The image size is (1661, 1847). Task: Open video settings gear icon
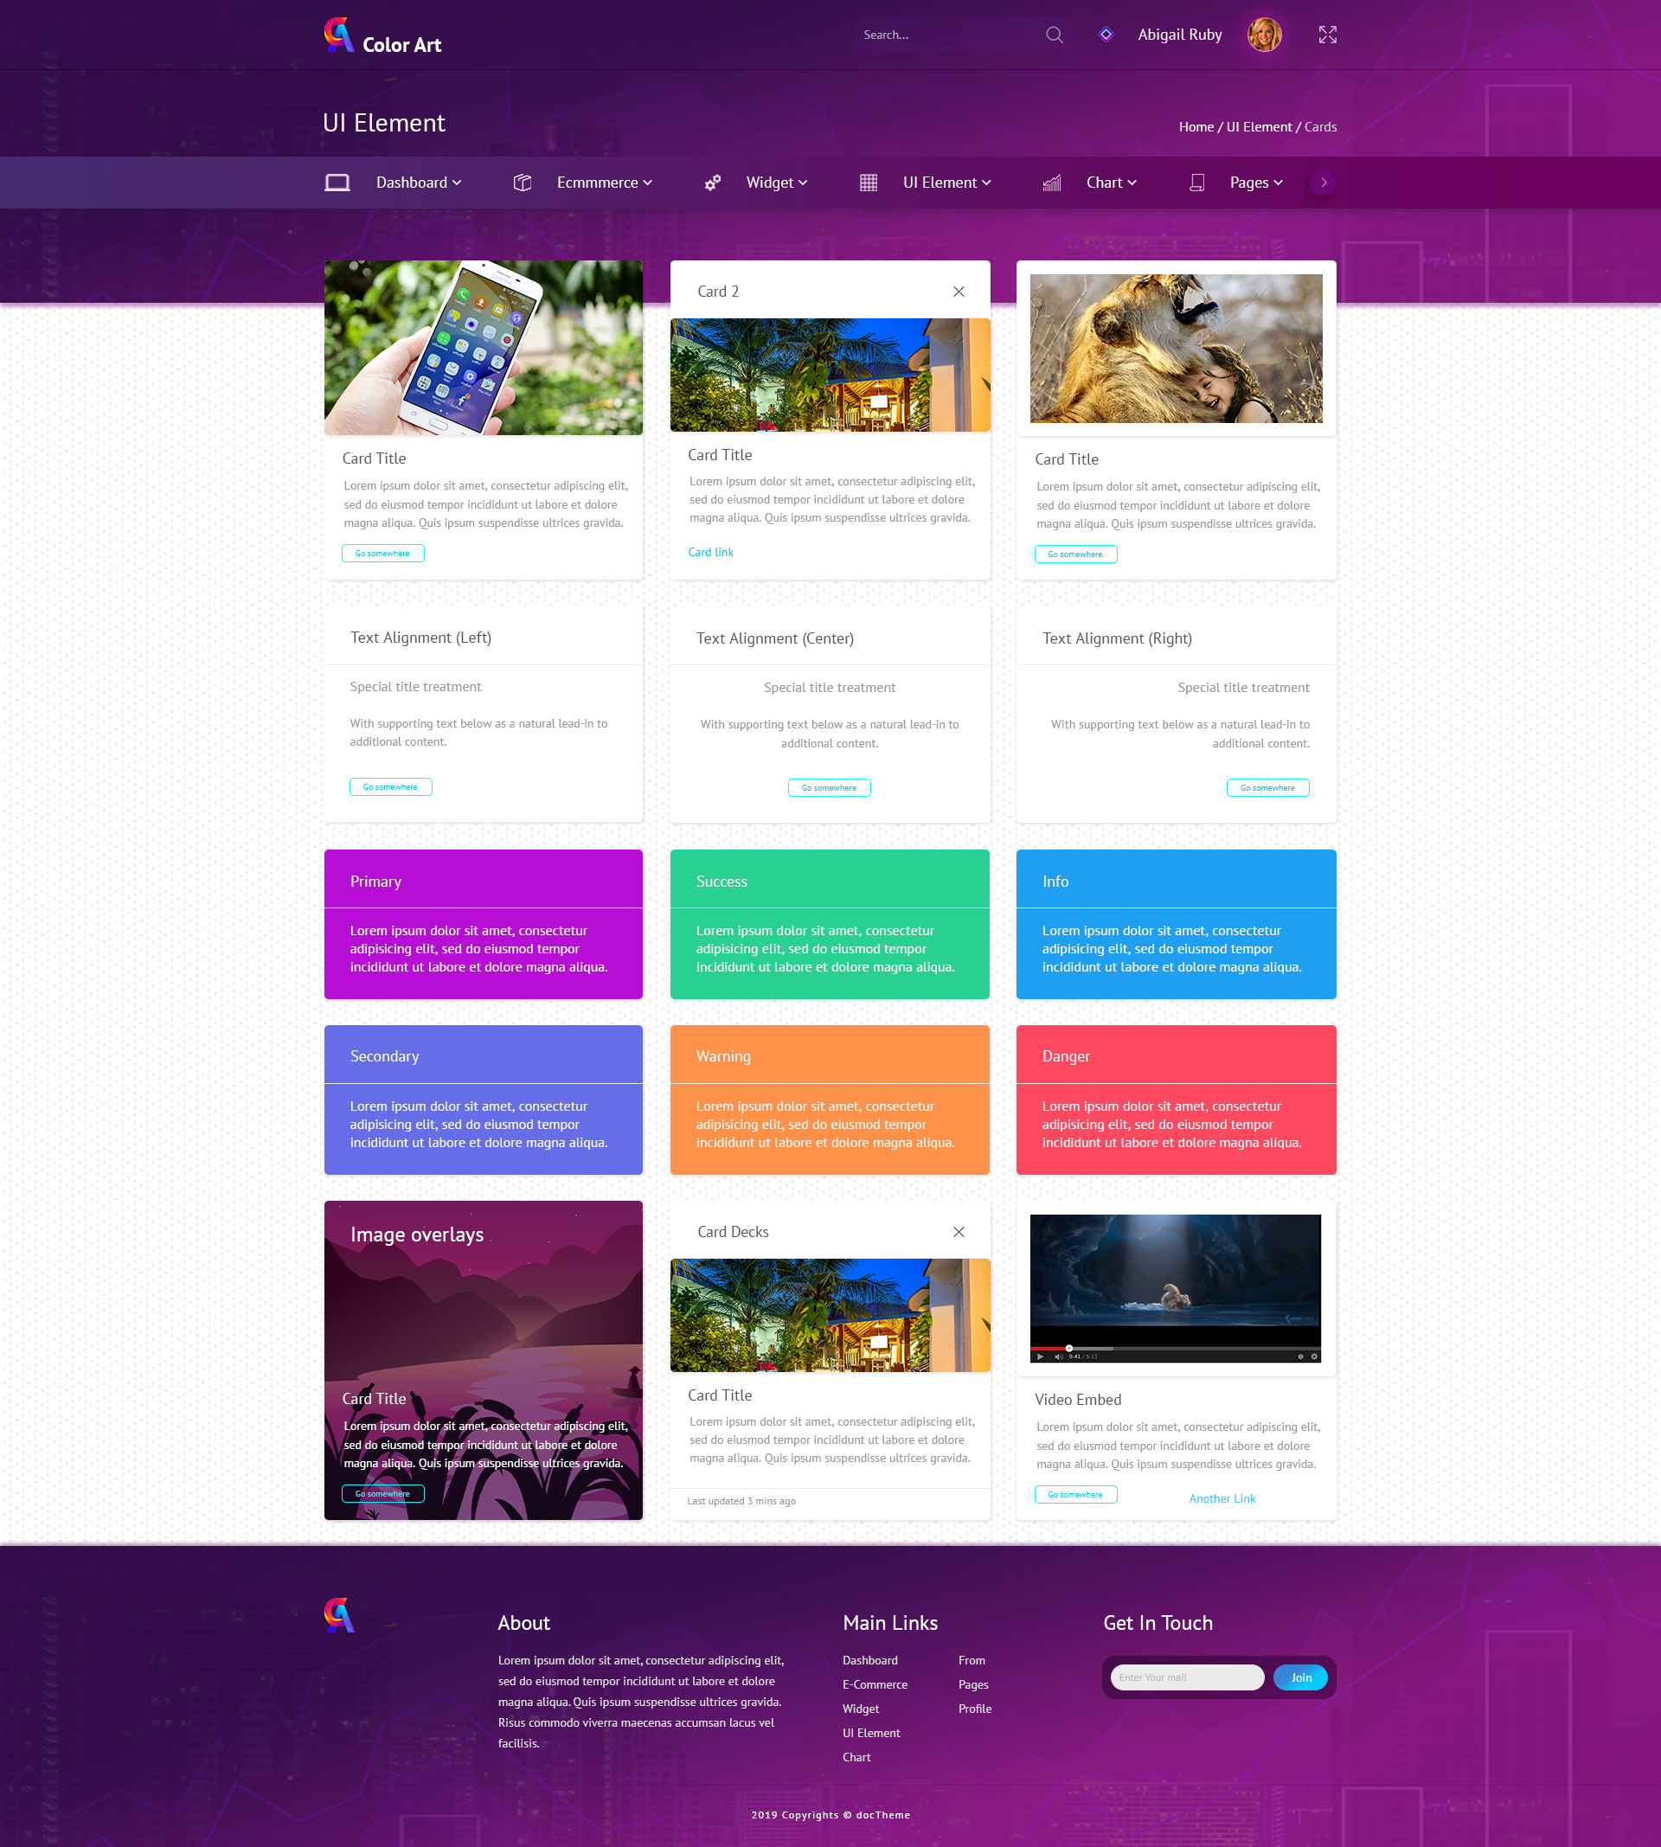click(1314, 1356)
